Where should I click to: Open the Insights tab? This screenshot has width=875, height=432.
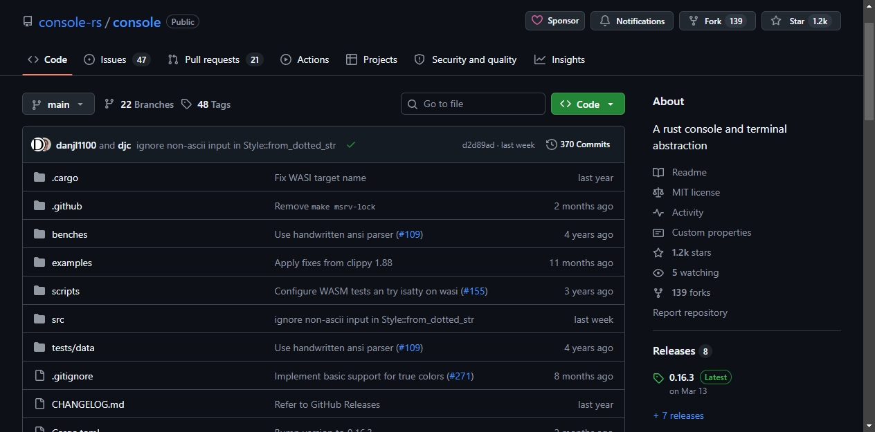[x=560, y=59]
